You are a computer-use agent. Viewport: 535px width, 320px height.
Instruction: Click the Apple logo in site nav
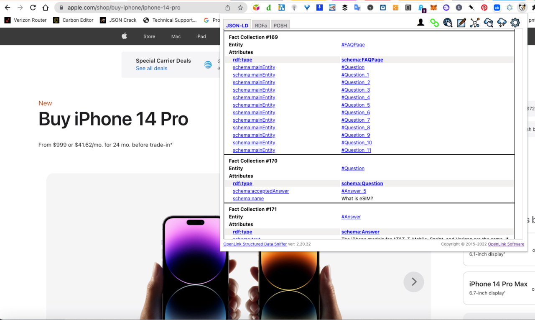tap(124, 36)
